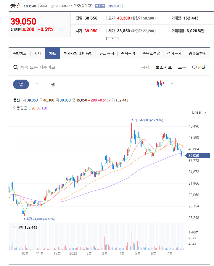214x266 pixels.
Task: Click the calendar icon beside the date
Action: coord(53,7)
